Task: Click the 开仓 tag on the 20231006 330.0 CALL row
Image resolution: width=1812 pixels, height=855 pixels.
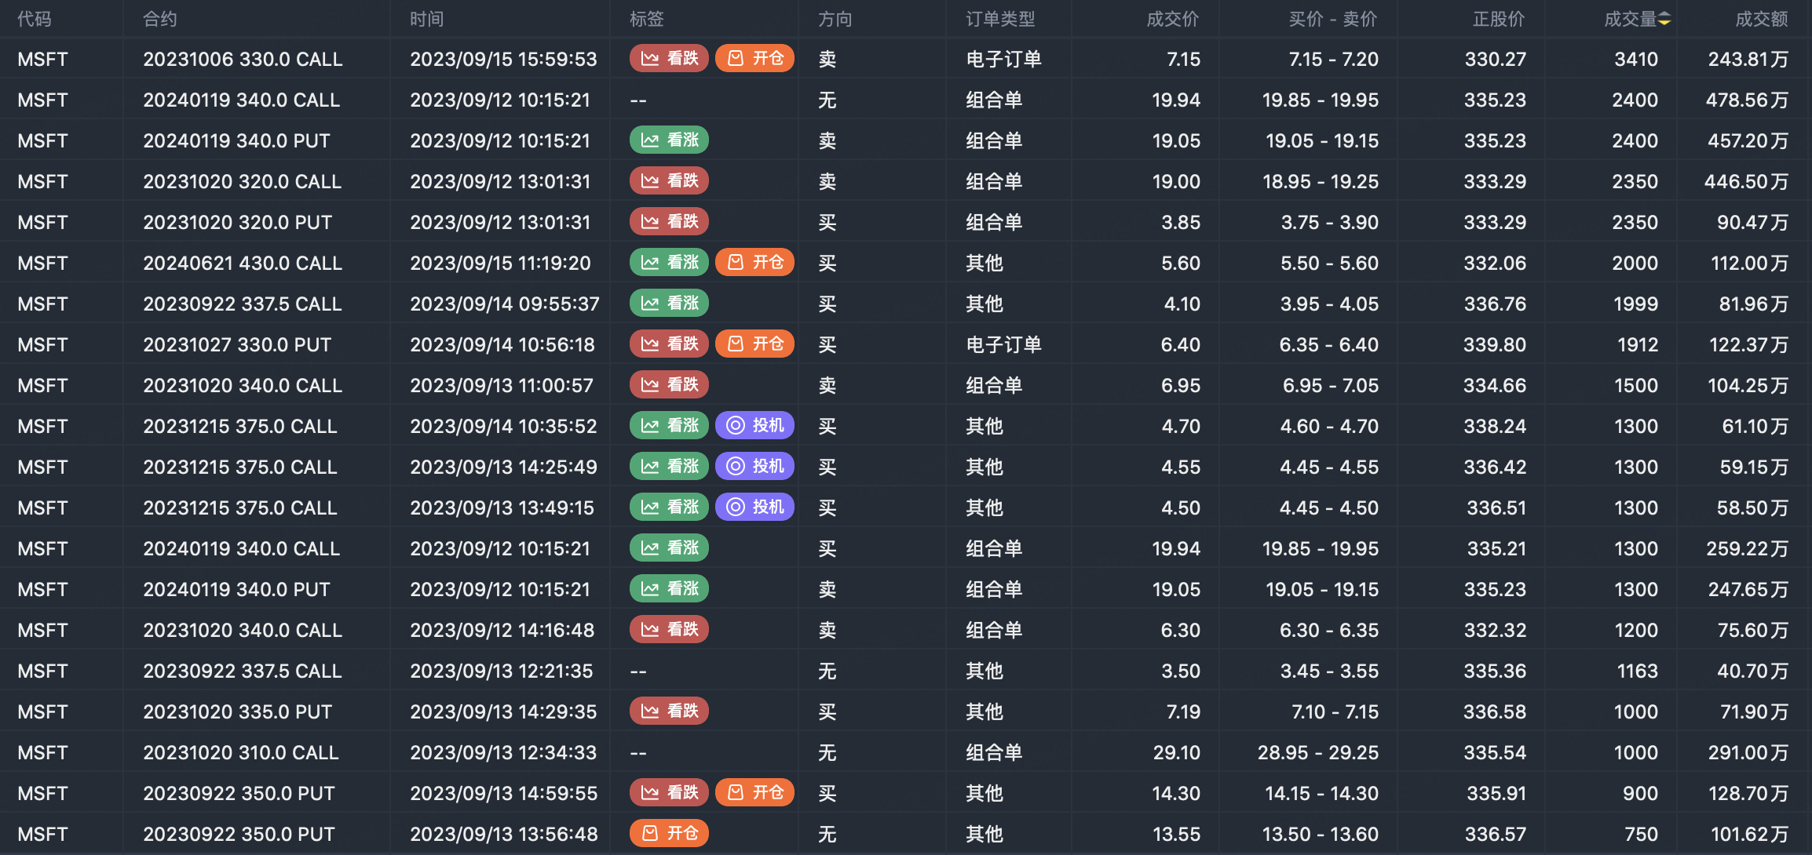Action: click(754, 59)
